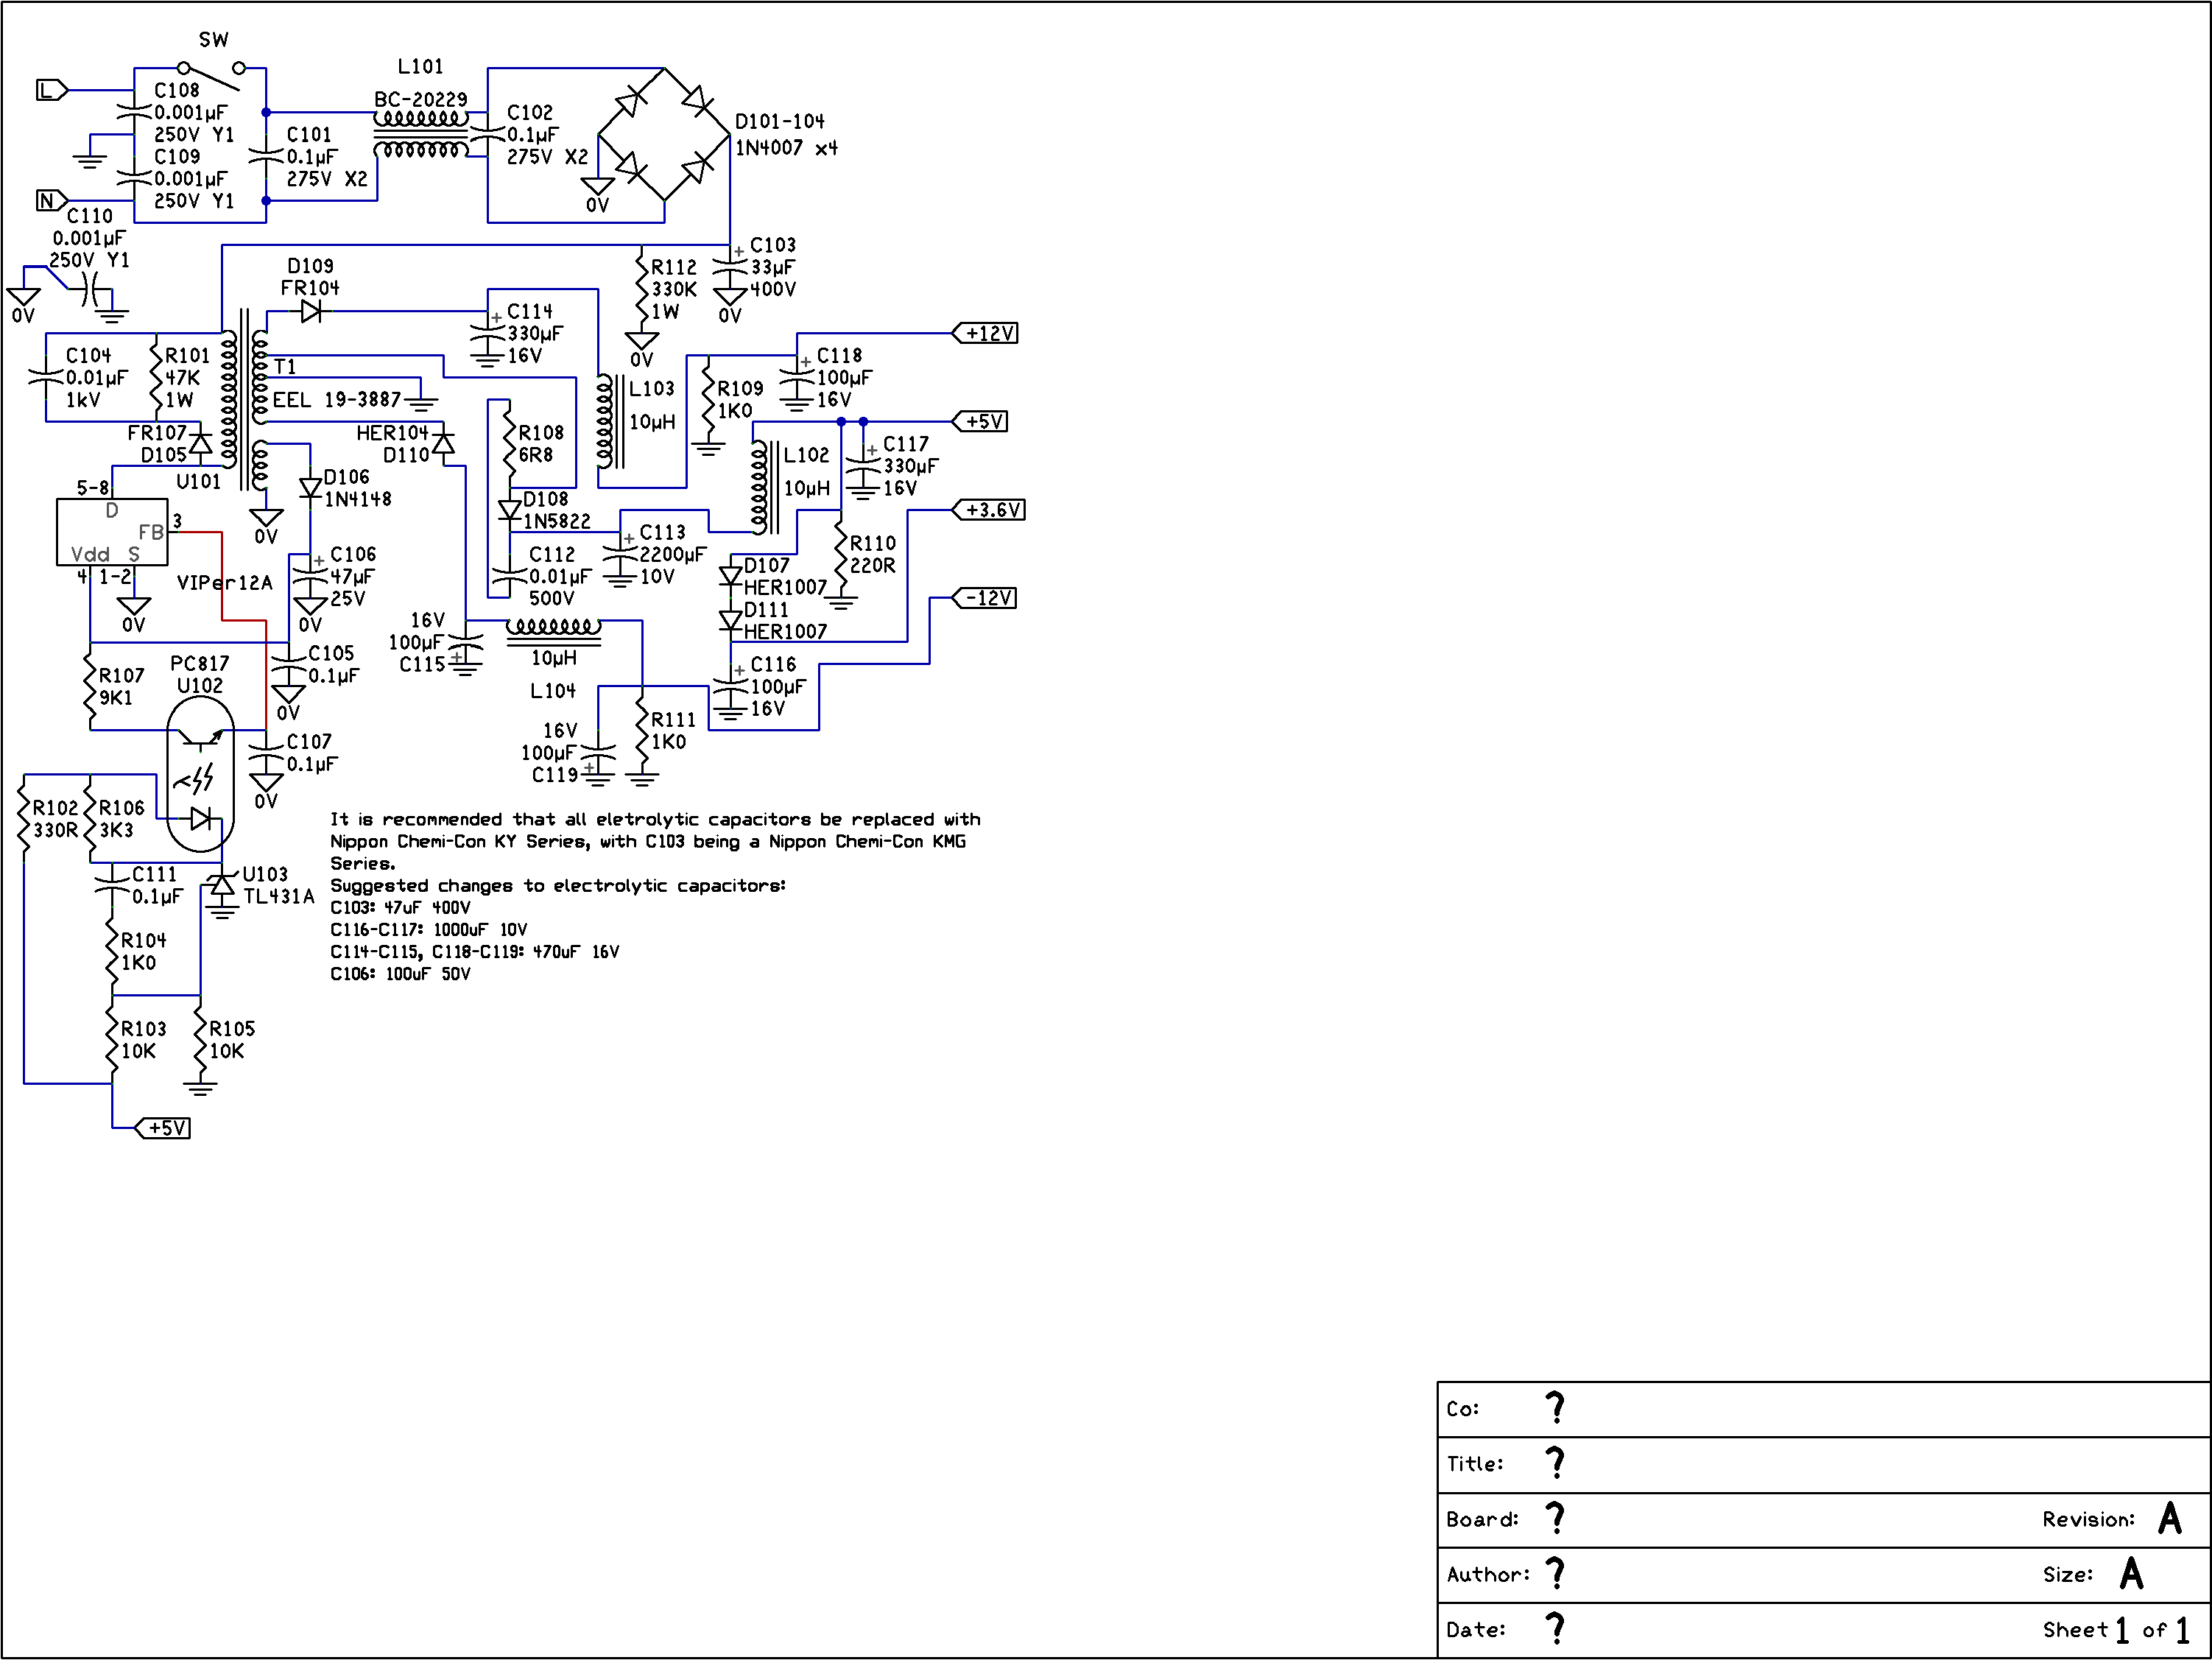Select the +5V output port near C117
Image resolution: width=2212 pixels, height=1660 pixels.
click(980, 422)
